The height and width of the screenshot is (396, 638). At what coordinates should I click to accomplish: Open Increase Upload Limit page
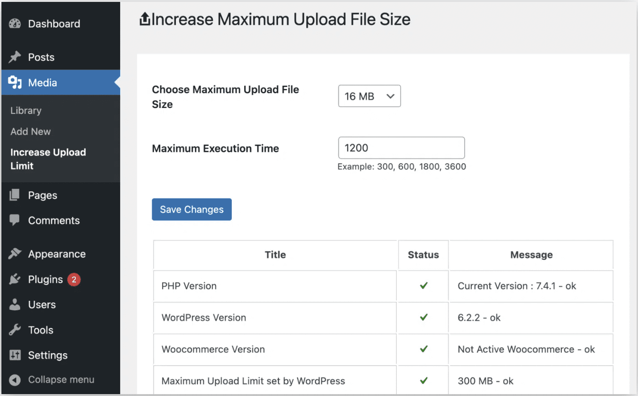[48, 159]
